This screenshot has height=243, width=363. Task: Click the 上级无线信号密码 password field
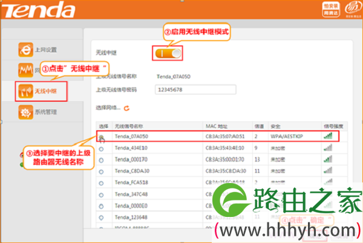tap(195, 90)
